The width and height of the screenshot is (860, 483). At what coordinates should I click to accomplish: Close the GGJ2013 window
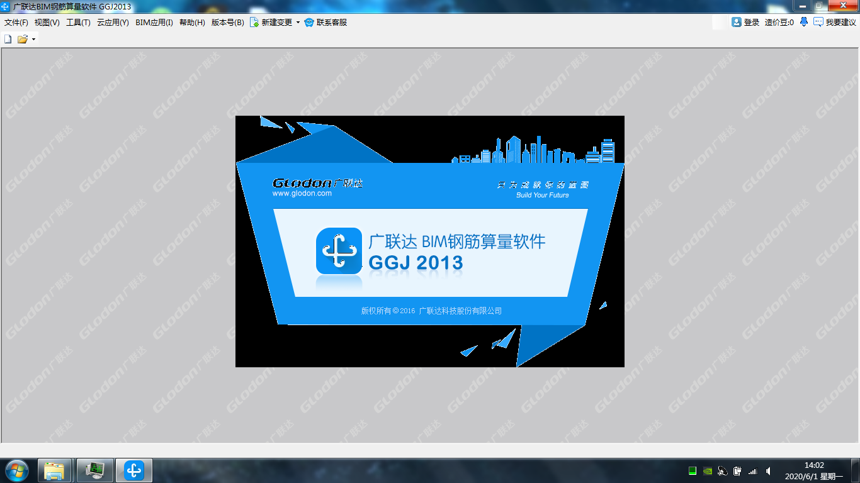(842, 5)
